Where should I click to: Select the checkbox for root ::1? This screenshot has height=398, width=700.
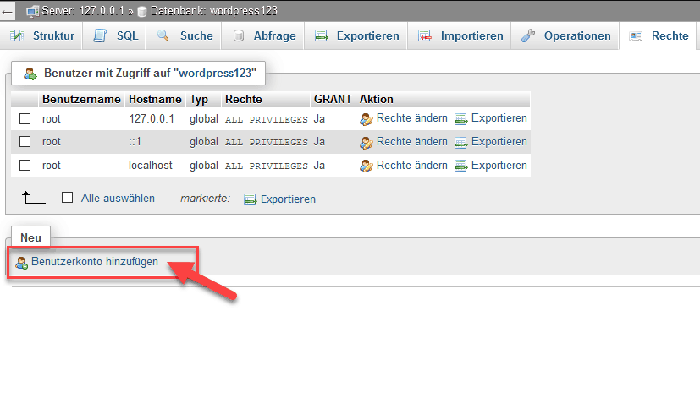(25, 142)
